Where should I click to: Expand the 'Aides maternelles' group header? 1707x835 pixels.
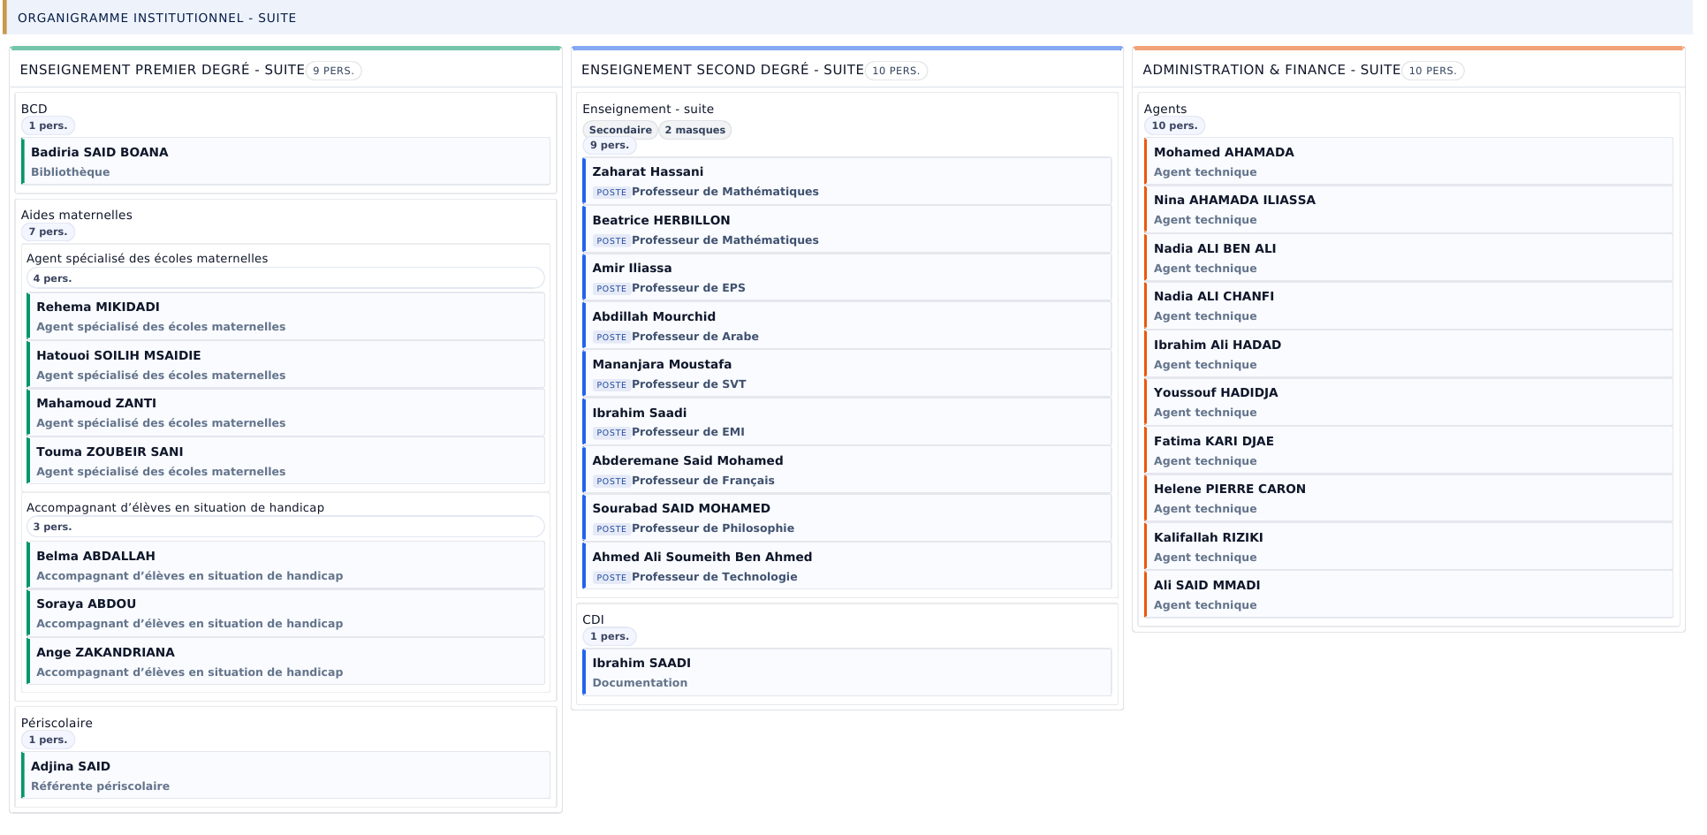point(77,215)
